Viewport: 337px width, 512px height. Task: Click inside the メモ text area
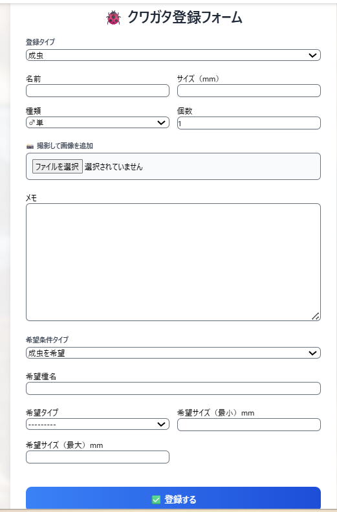pyautogui.click(x=173, y=262)
